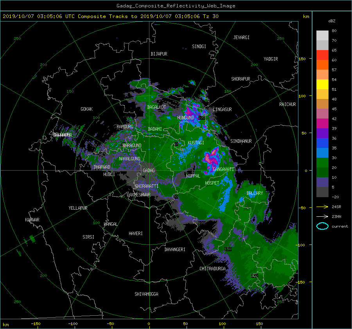Image resolution: width=352 pixels, height=329 pixels.
Task: Select the red 60 dBZ color swatch
Action: (x=322, y=55)
